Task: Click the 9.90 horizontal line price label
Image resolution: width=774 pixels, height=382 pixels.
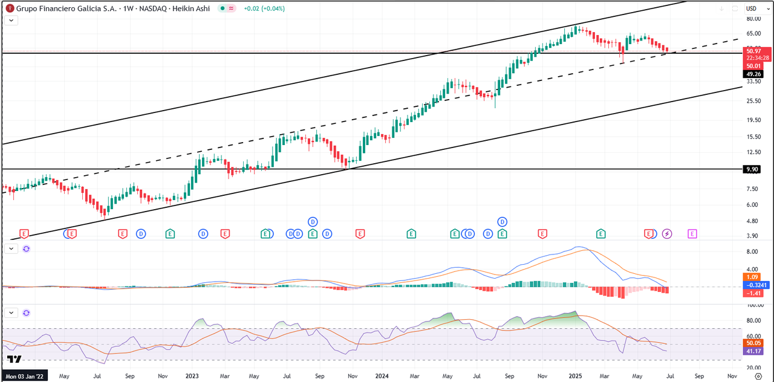Action: pos(752,170)
